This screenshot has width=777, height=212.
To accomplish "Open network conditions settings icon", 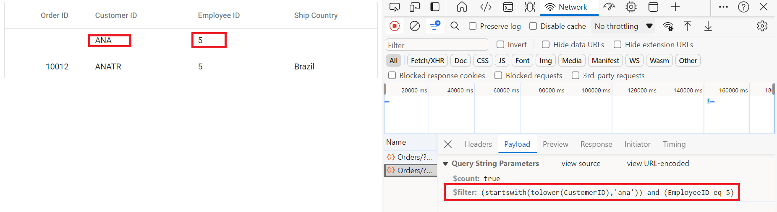I will click(668, 26).
